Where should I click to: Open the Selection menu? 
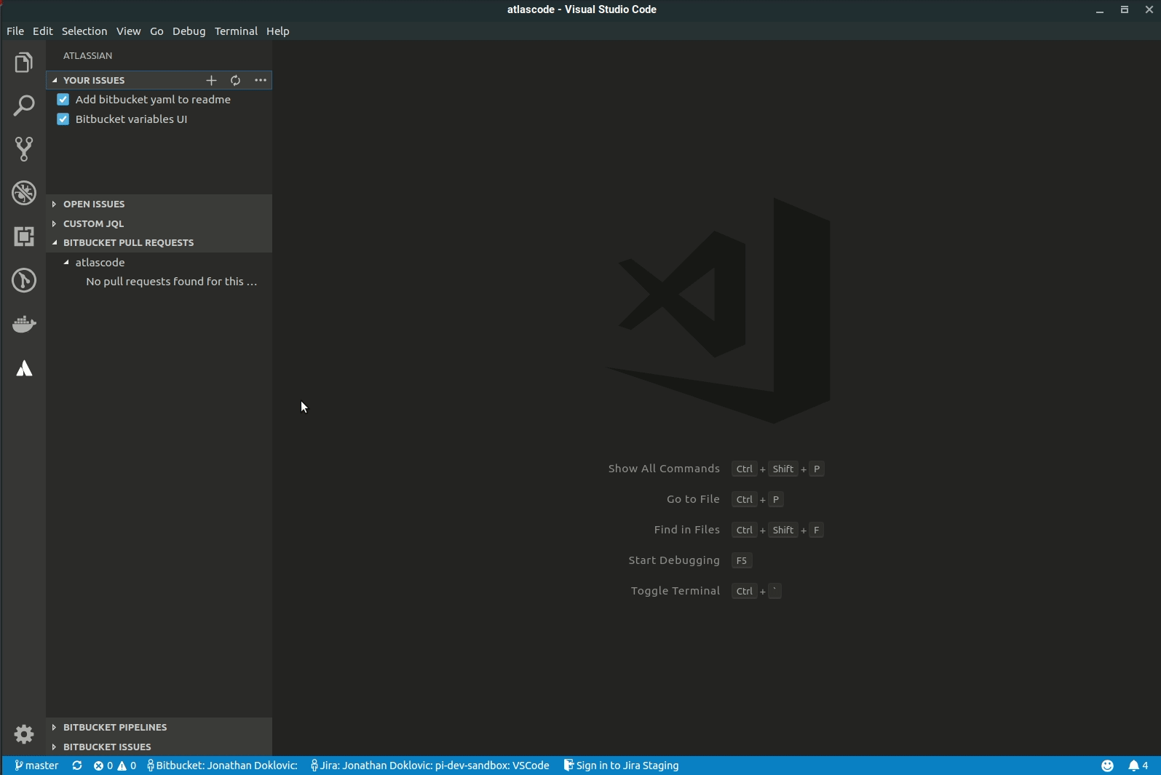point(84,31)
